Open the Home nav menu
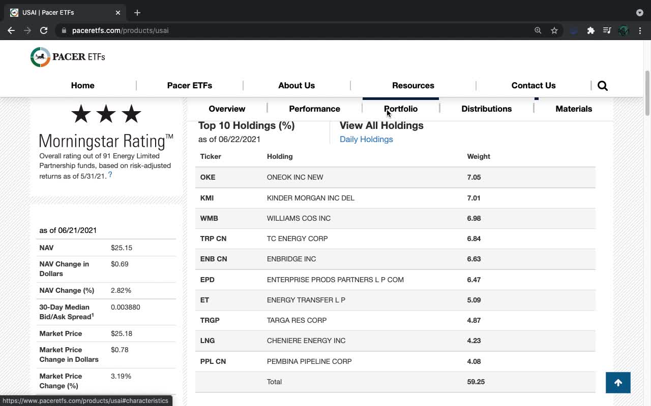 pyautogui.click(x=82, y=85)
